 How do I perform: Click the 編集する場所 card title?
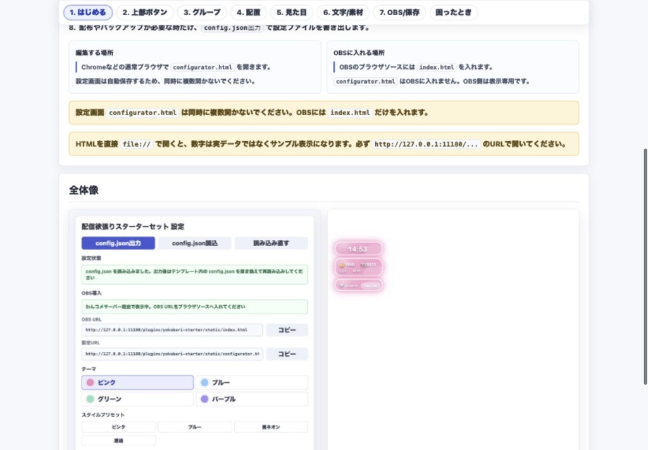pos(94,53)
